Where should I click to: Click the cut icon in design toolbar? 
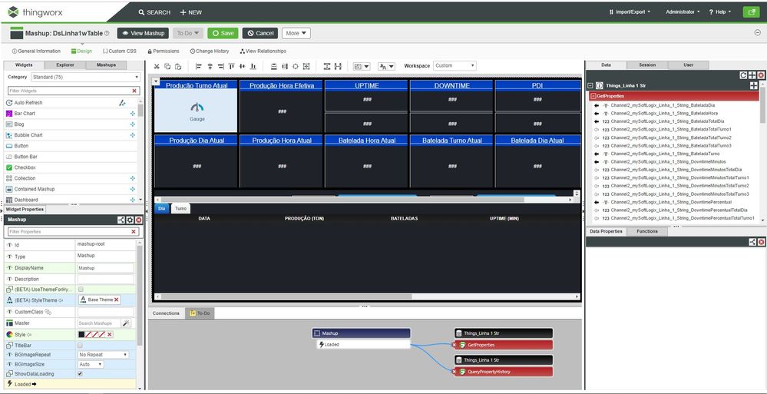click(157, 66)
